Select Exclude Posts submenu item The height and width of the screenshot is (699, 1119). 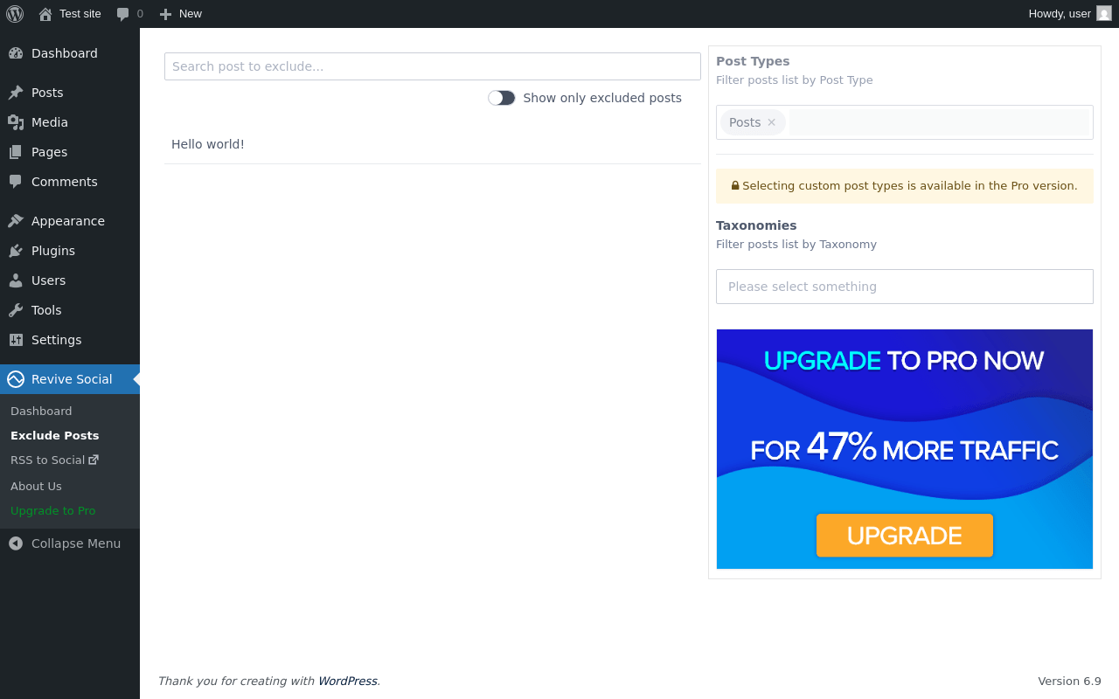coord(55,435)
